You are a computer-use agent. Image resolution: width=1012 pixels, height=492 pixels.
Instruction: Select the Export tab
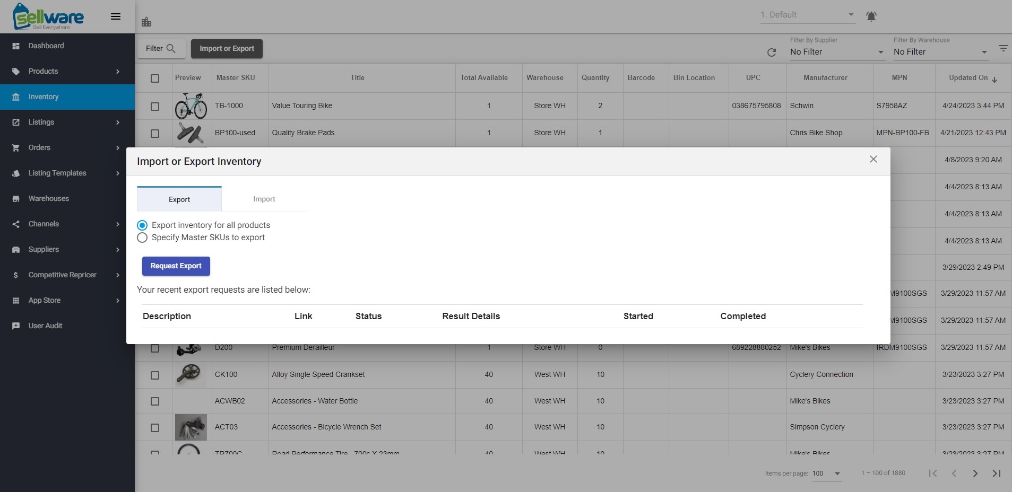[x=179, y=199]
